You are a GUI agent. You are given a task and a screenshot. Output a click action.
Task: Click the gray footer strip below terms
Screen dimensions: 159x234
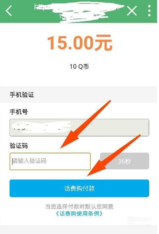78,230
